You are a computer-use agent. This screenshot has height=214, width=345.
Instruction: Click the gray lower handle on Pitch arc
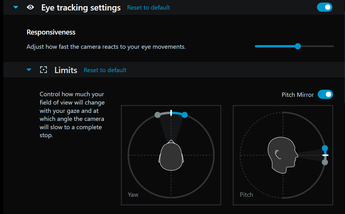coord(325,162)
